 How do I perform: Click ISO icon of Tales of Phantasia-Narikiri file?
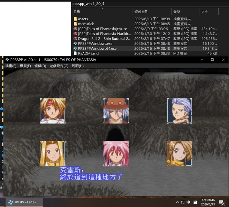[x=75, y=34]
